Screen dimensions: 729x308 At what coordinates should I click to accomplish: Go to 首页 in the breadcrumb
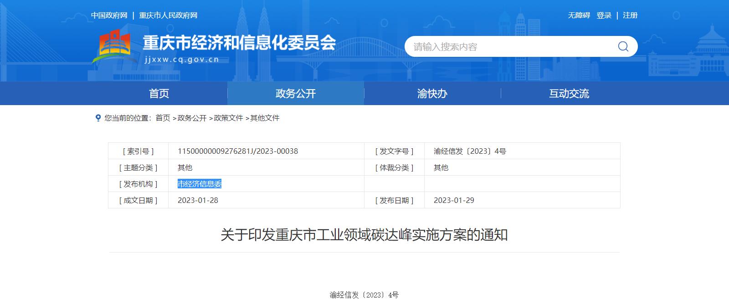(163, 118)
